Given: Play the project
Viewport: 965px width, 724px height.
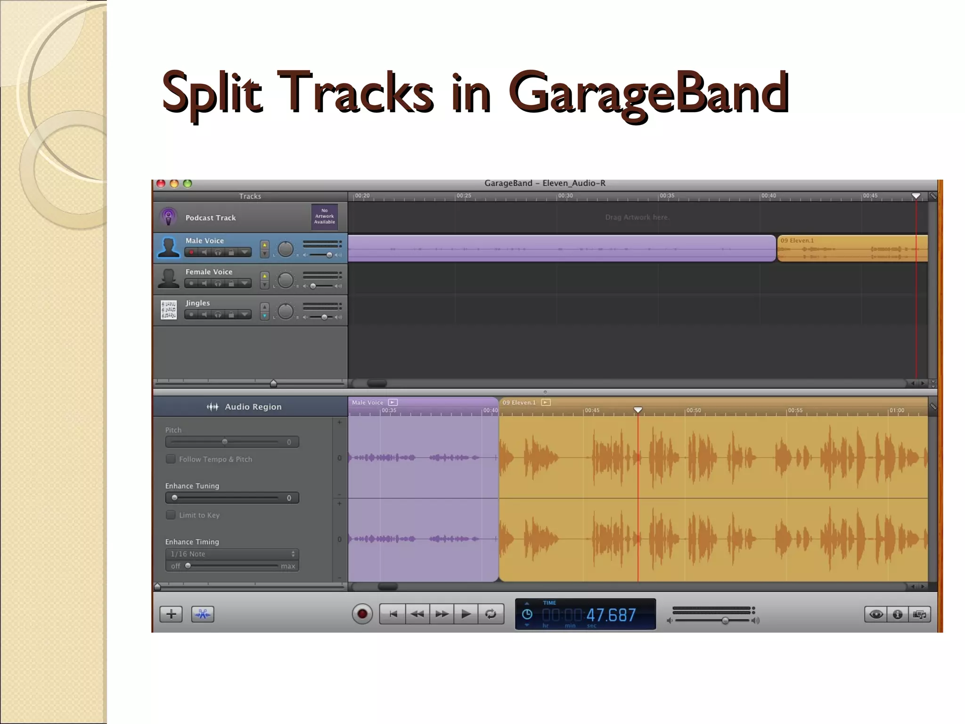Looking at the screenshot, I should [466, 614].
